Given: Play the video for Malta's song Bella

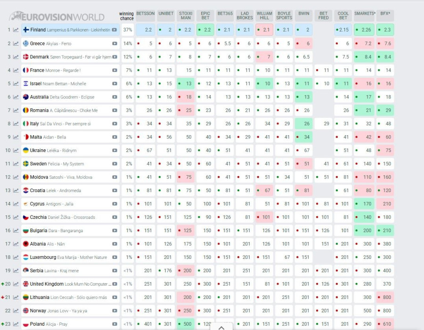Looking at the screenshot, I should coord(114,137).
